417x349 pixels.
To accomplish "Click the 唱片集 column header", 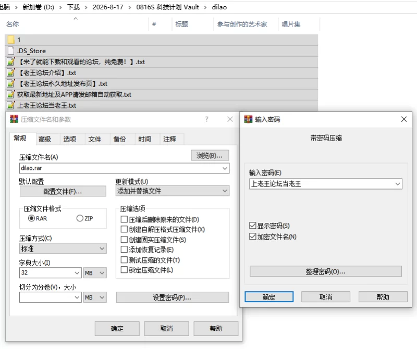I will coord(291,24).
